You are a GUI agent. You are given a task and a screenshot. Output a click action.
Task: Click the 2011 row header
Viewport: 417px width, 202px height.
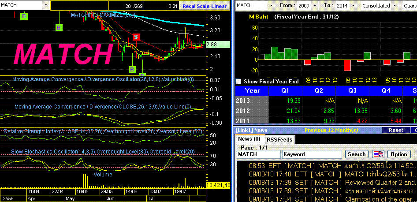(252, 120)
